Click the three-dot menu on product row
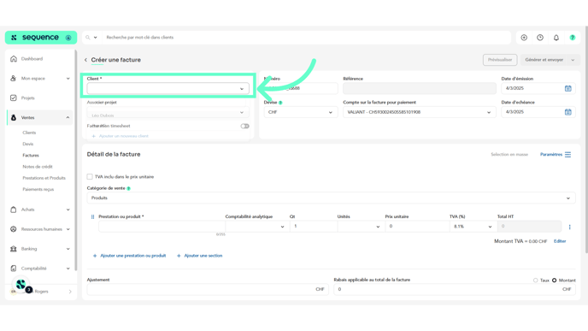The image size is (588, 331). 569,227
